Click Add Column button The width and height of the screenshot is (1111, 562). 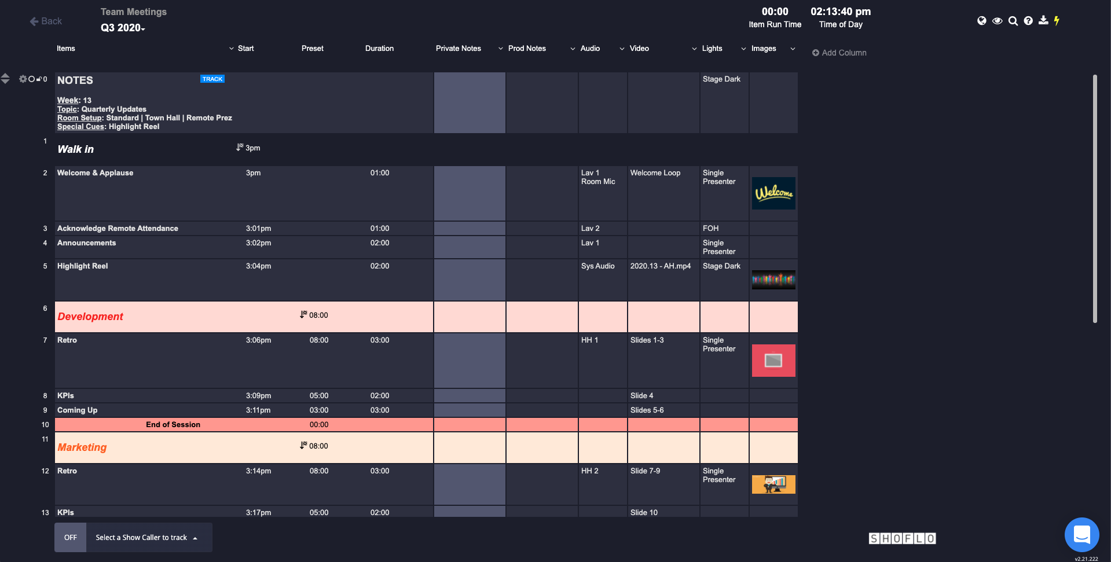[839, 53]
